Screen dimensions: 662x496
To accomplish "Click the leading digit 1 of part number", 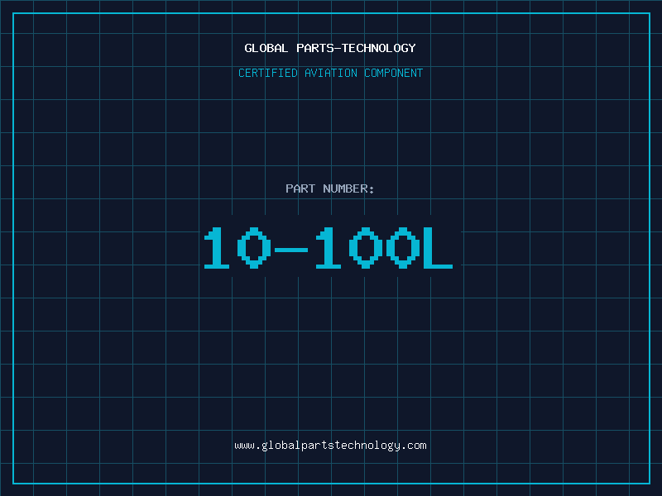I will 217,248.
